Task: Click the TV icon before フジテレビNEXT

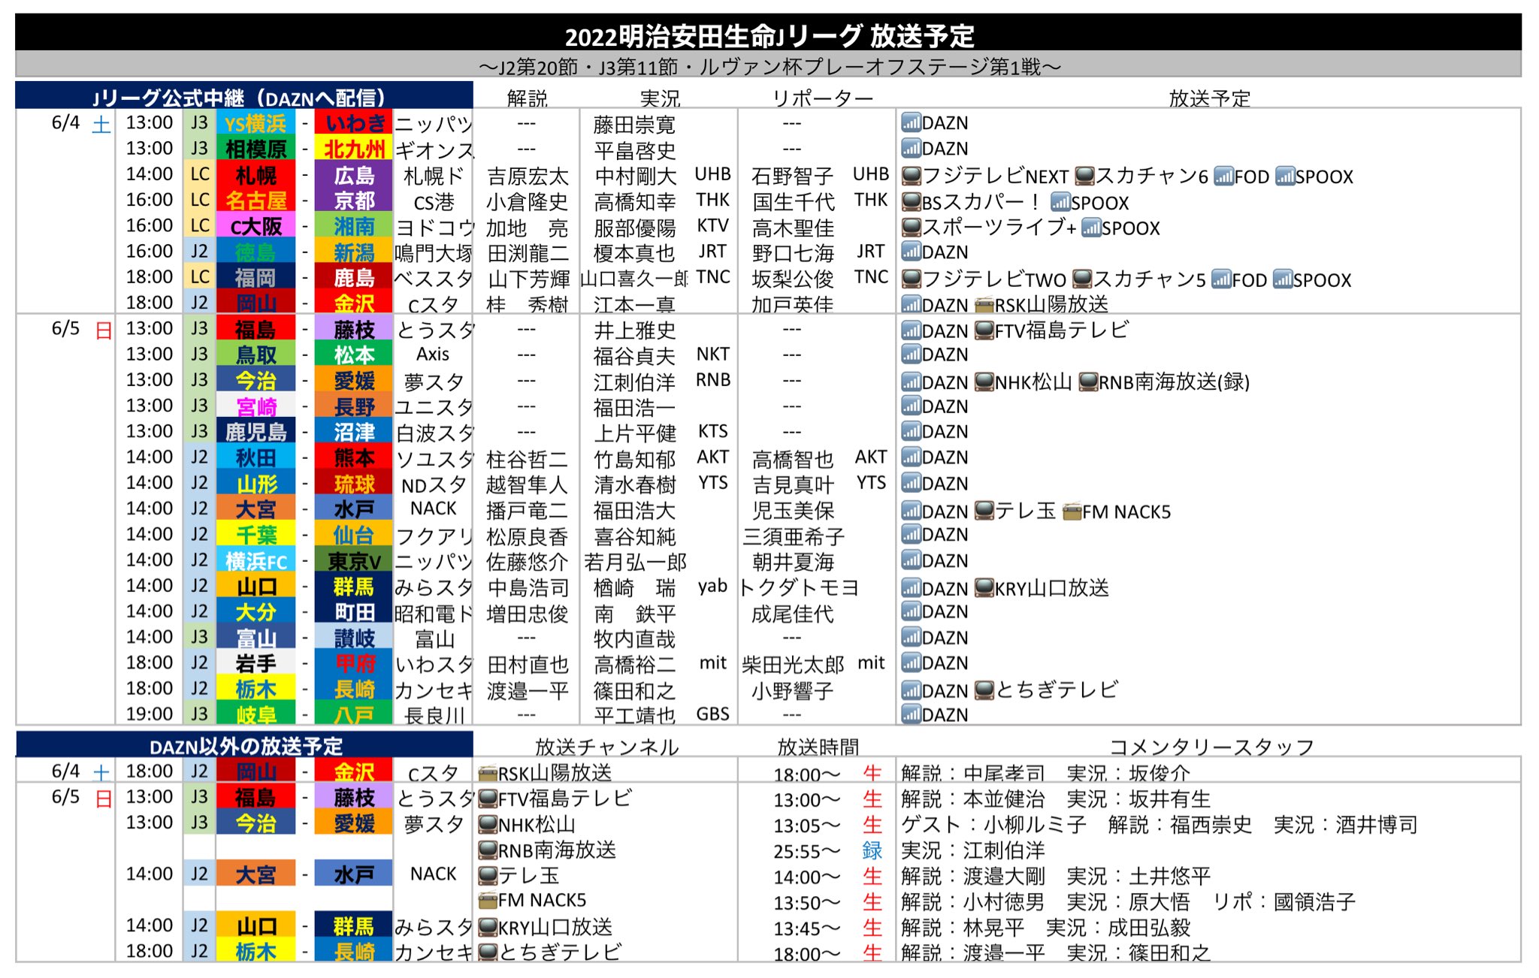Action: pos(911,176)
